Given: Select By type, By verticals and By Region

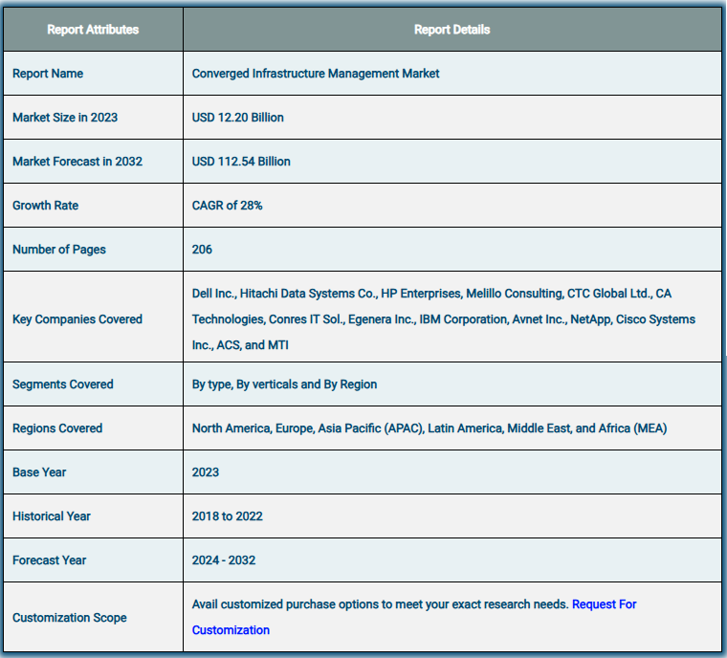Looking at the screenshot, I should 284,384.
